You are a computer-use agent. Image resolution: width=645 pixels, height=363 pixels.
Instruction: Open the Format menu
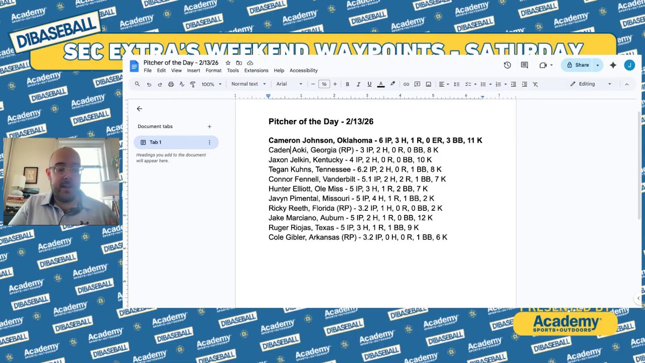pyautogui.click(x=213, y=71)
